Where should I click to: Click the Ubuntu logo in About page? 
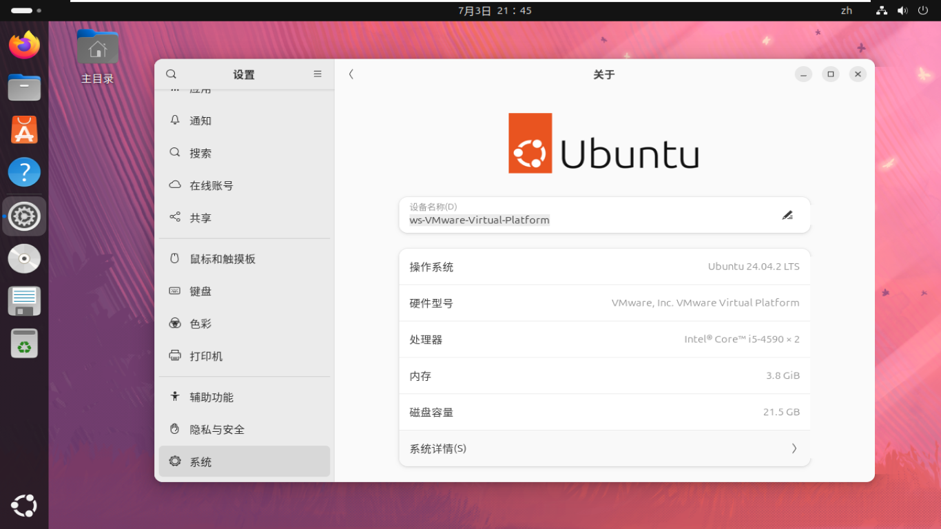pos(603,143)
